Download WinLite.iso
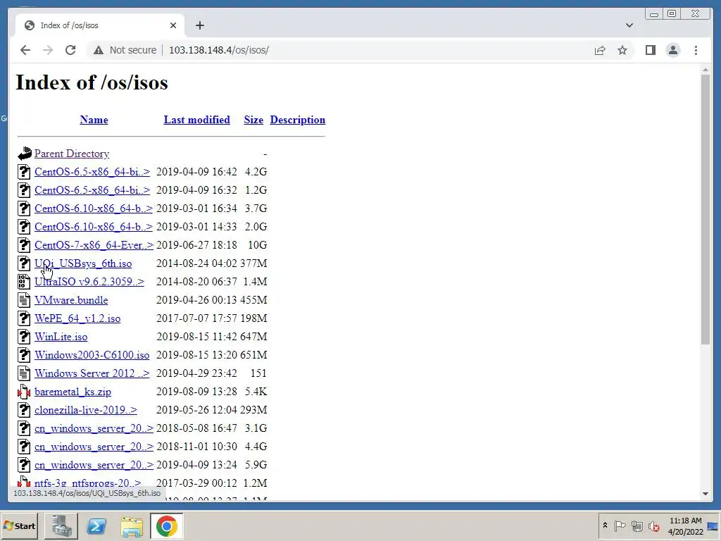 pos(61,337)
